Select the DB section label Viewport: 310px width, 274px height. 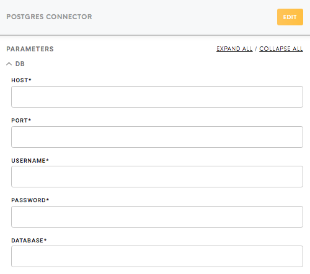20,64
